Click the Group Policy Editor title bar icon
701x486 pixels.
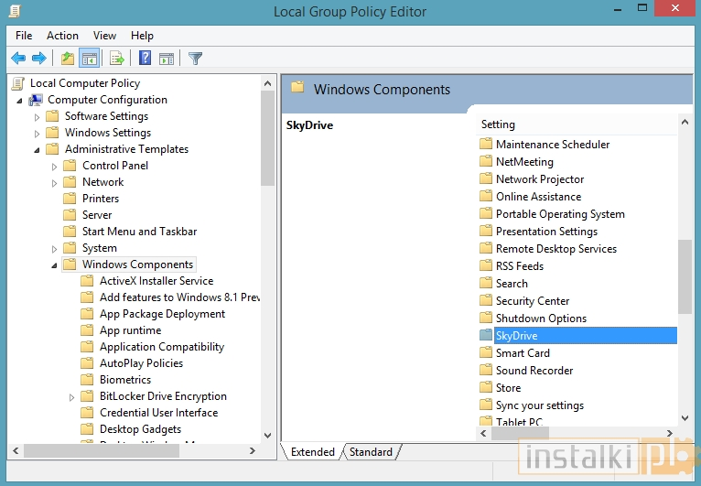(16, 11)
